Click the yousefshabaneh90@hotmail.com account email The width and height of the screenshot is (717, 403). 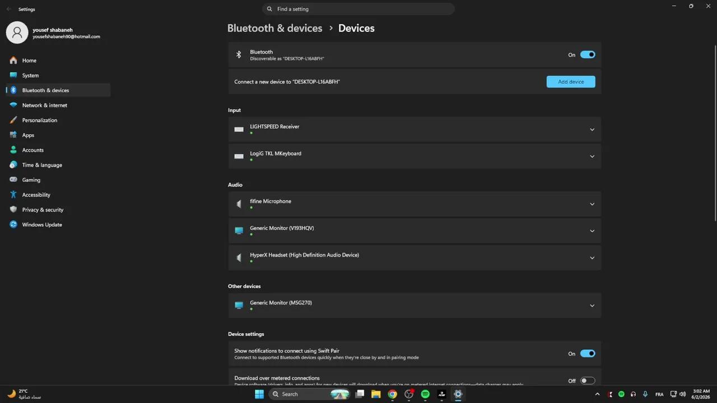tap(66, 37)
